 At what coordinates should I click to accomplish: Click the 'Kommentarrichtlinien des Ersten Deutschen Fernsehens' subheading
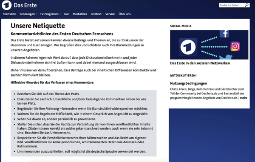click(62, 34)
